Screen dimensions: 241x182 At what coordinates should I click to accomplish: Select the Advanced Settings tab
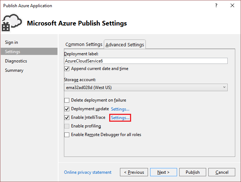(x=125, y=45)
